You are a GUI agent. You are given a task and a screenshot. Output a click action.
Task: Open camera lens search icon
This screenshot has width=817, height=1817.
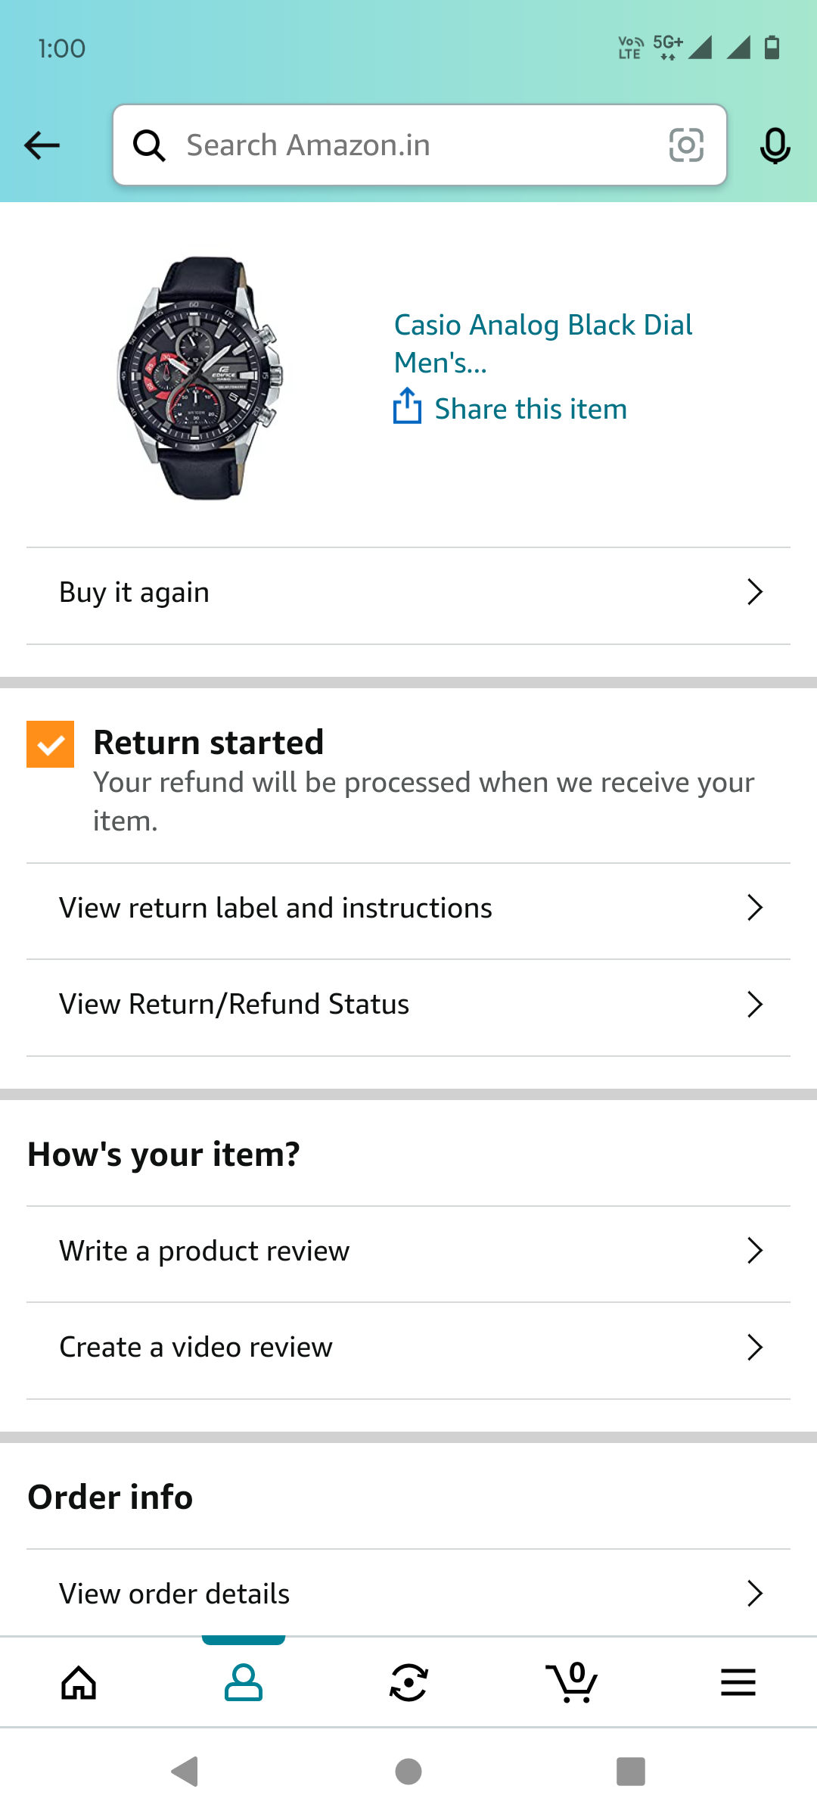686,145
